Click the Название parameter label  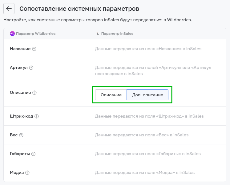(20, 49)
